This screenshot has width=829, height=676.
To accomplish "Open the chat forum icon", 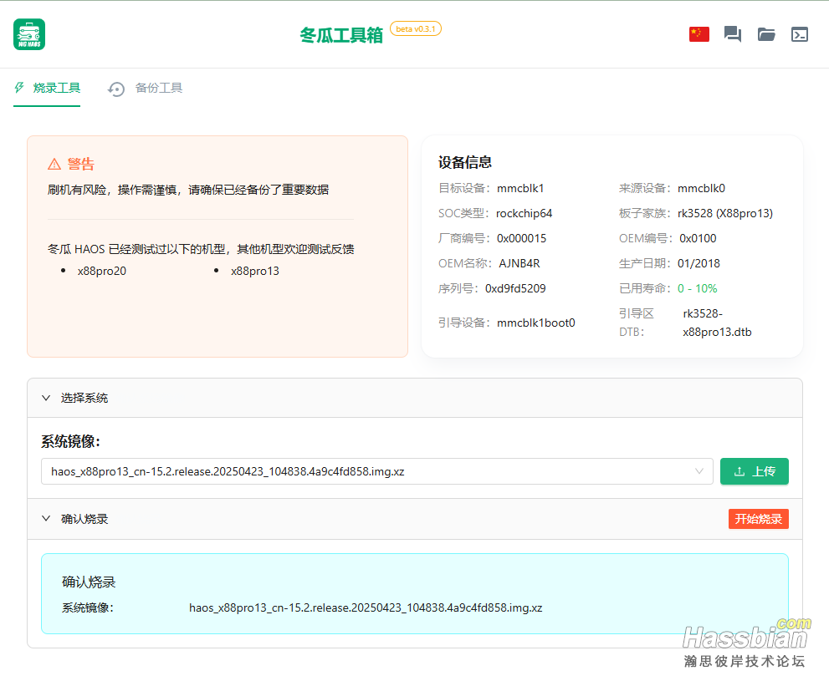I will coord(732,34).
